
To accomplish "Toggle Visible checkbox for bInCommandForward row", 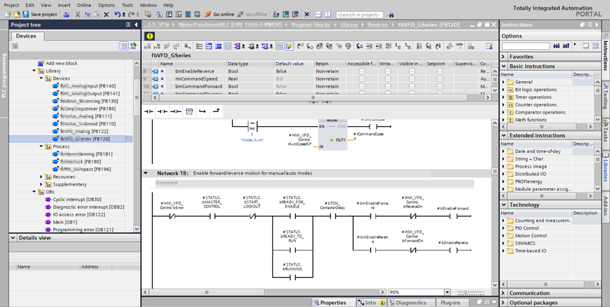I will (411, 87).
